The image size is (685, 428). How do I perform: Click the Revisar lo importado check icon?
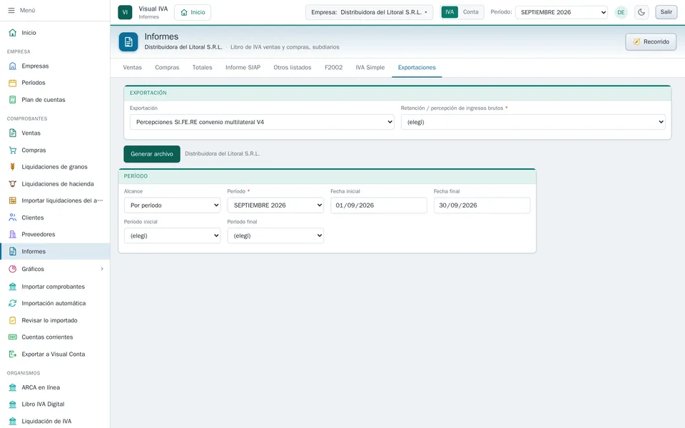(x=13, y=320)
